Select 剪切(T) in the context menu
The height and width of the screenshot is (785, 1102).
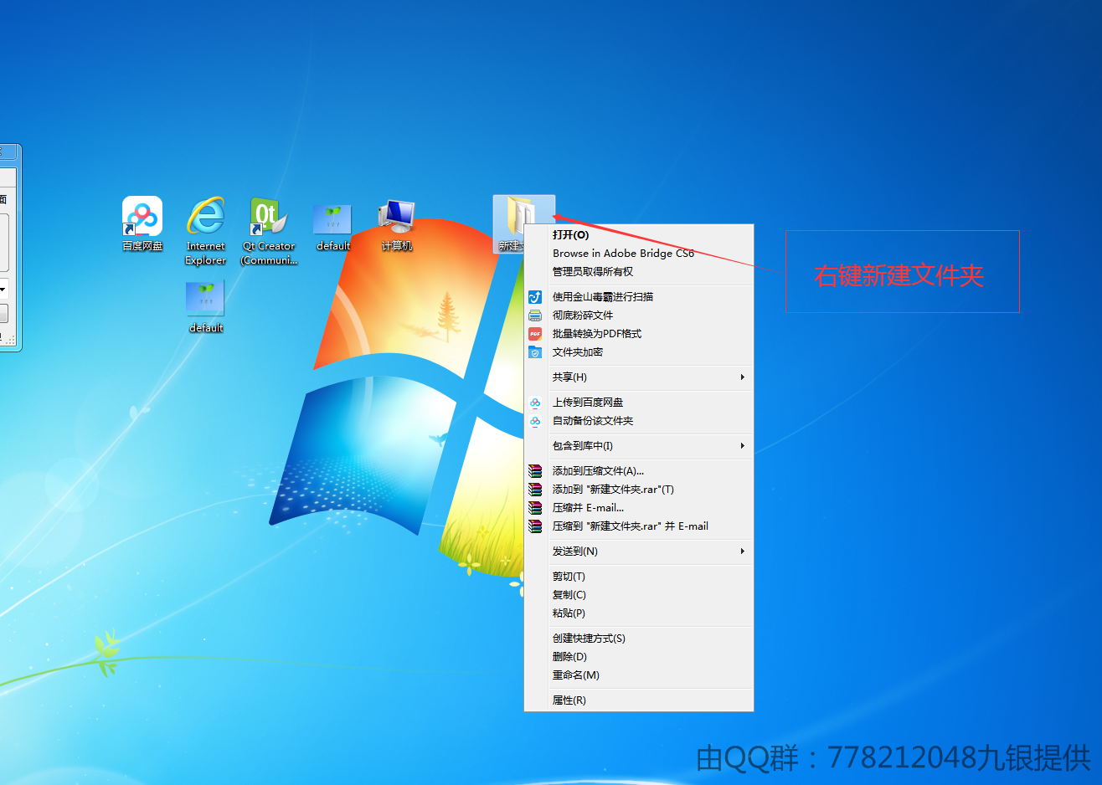tap(639, 577)
